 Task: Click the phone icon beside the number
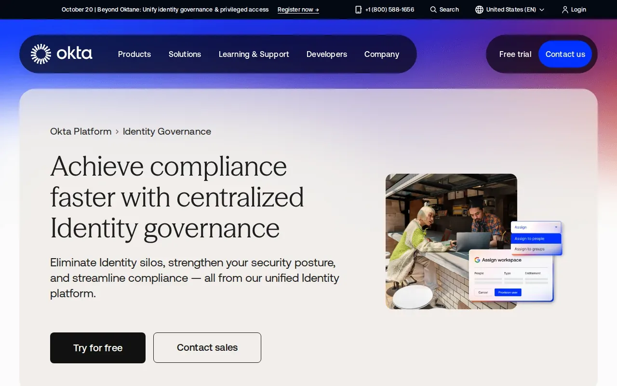pos(358,10)
